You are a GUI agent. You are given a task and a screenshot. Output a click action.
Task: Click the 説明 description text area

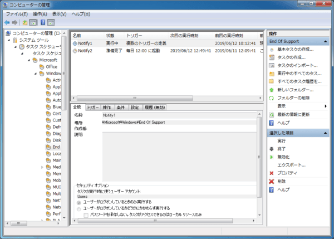[x=179, y=157]
